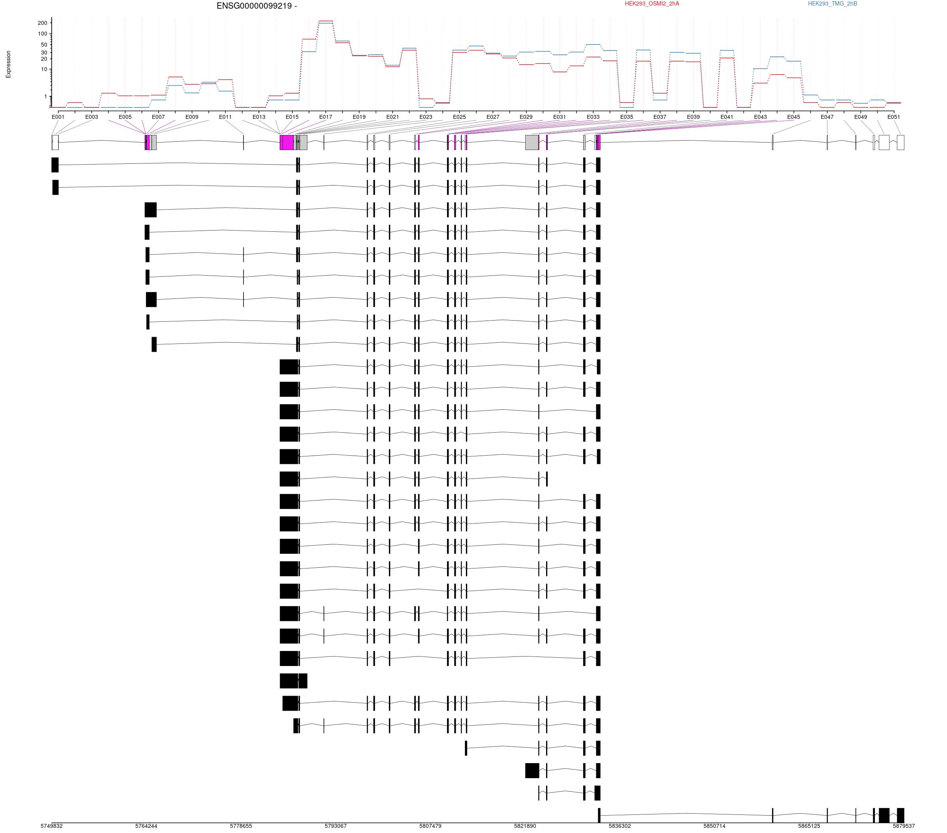Select the HEK293_TMG_2hB legend label
This screenshot has height=833, width=947.
pos(832,4)
